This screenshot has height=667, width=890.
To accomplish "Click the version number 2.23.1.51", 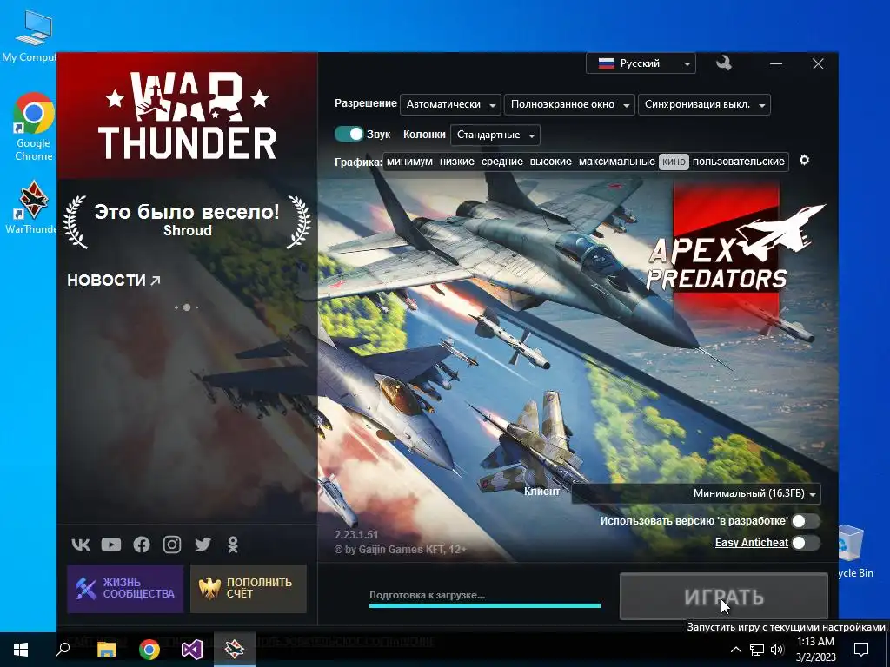I will (x=355, y=534).
